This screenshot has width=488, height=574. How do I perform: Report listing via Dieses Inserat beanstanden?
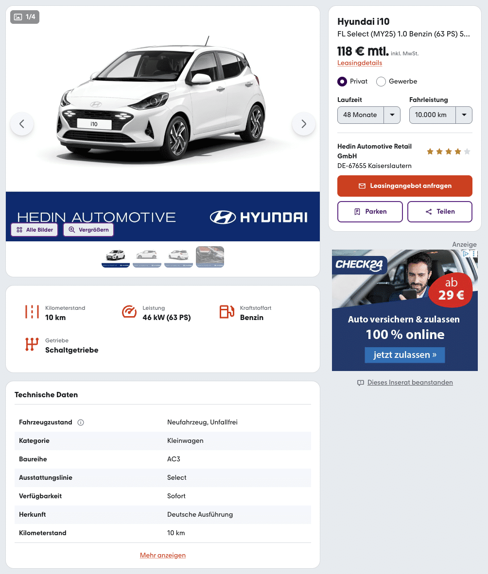tap(410, 382)
